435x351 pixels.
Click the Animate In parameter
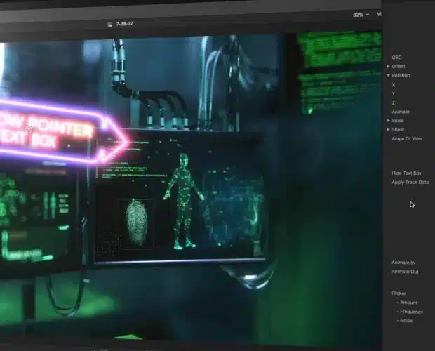403,263
